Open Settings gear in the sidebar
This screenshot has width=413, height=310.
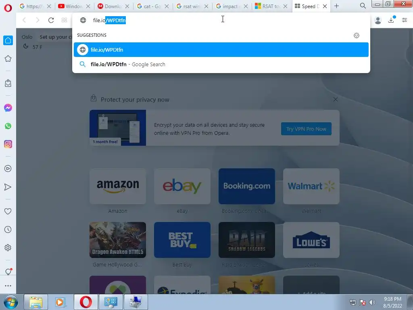click(8, 248)
